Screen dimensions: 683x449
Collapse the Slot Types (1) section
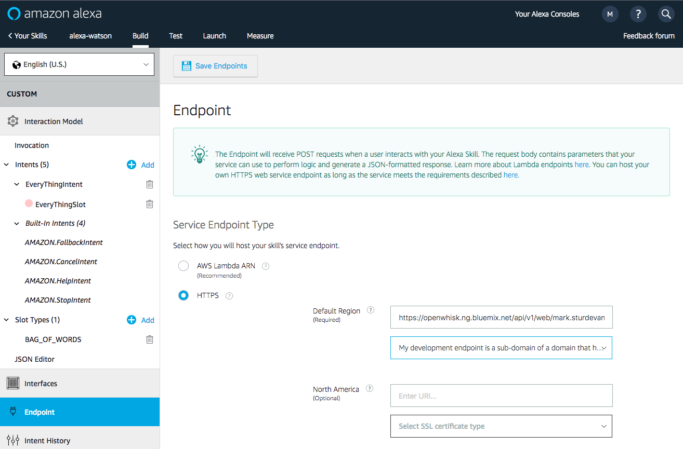pos(7,320)
